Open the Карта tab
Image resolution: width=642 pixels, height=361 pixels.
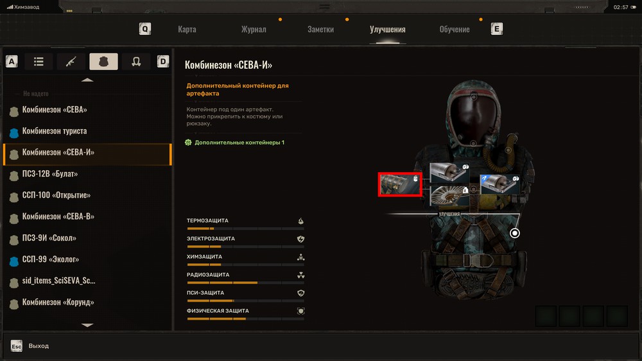187,30
